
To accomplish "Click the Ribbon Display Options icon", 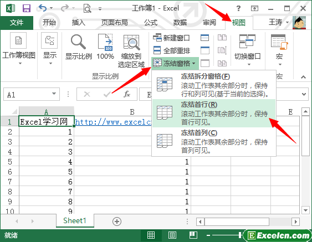I will (254, 8).
